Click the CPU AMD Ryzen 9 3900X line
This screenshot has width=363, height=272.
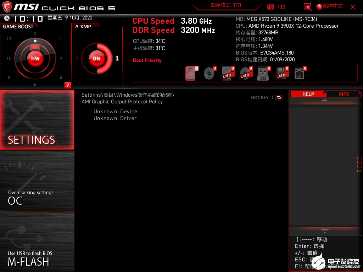(287, 26)
